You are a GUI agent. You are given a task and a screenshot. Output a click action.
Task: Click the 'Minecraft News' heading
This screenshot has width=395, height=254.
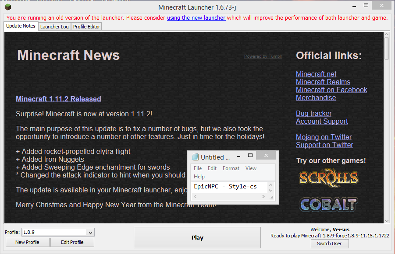point(68,55)
